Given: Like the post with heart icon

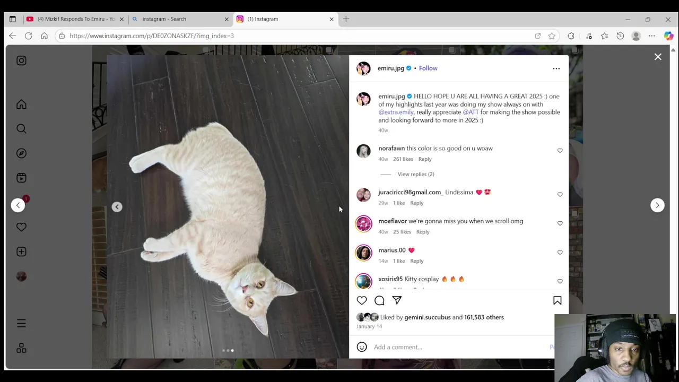Looking at the screenshot, I should pyautogui.click(x=362, y=300).
